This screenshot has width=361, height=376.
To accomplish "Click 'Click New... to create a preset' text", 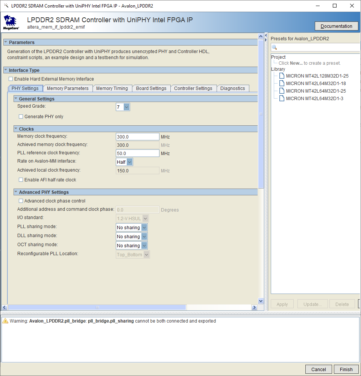I will (309, 63).
